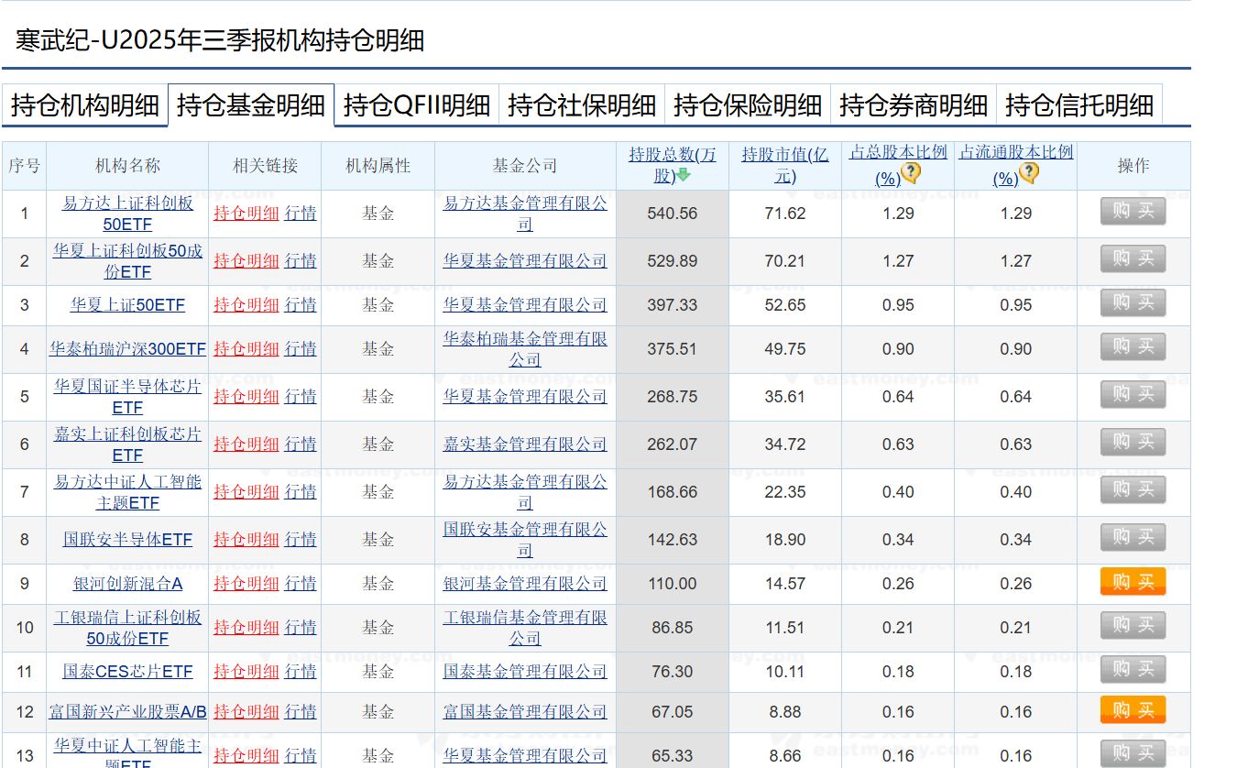This screenshot has width=1248, height=768.
Task: Open 行情 for 华泰柏瑞沪深300ETF
Action: (301, 349)
